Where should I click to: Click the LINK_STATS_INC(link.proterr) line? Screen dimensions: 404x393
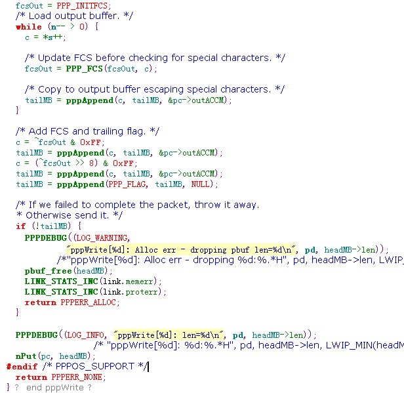click(96, 292)
